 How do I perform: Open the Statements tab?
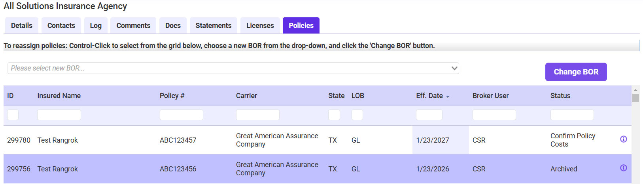pos(214,26)
